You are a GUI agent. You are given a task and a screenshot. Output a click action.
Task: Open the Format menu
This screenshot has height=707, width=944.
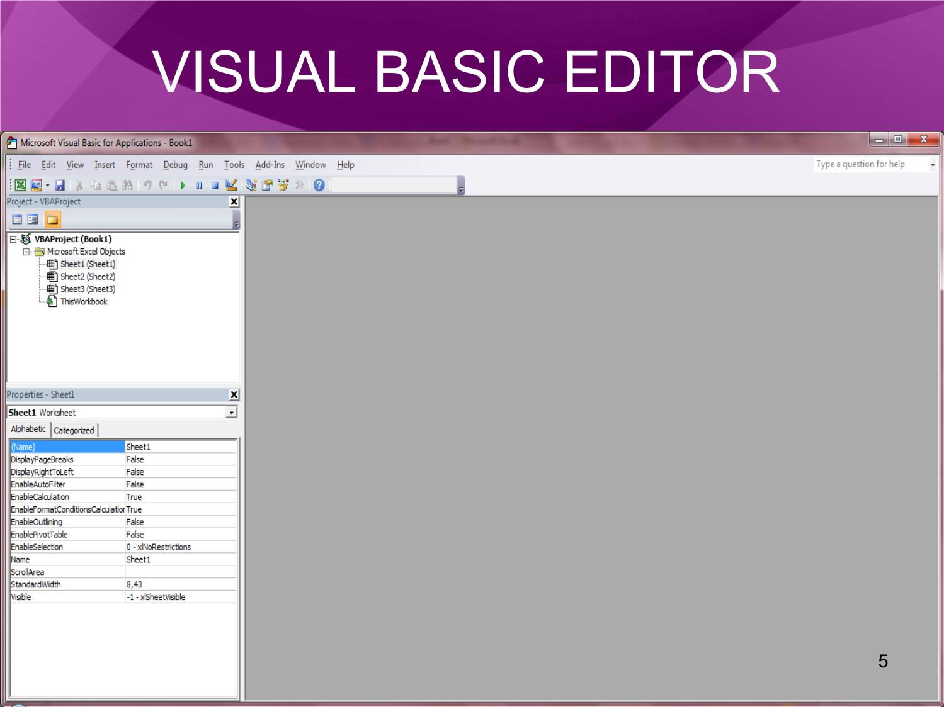click(x=139, y=165)
